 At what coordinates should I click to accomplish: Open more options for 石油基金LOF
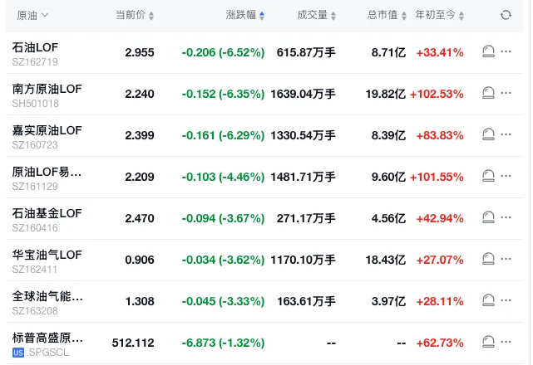(x=506, y=218)
